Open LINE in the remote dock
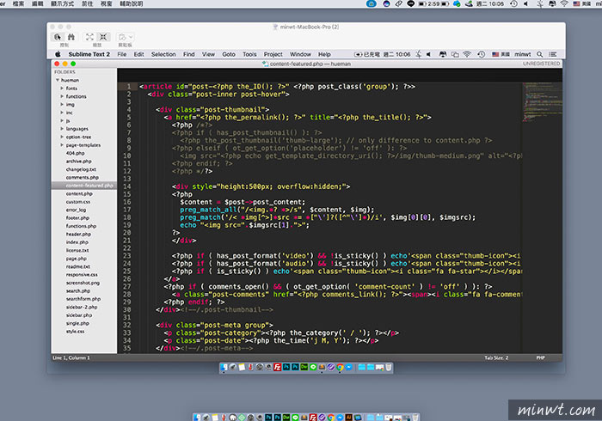The width and height of the screenshot is (602, 421). tap(313, 368)
